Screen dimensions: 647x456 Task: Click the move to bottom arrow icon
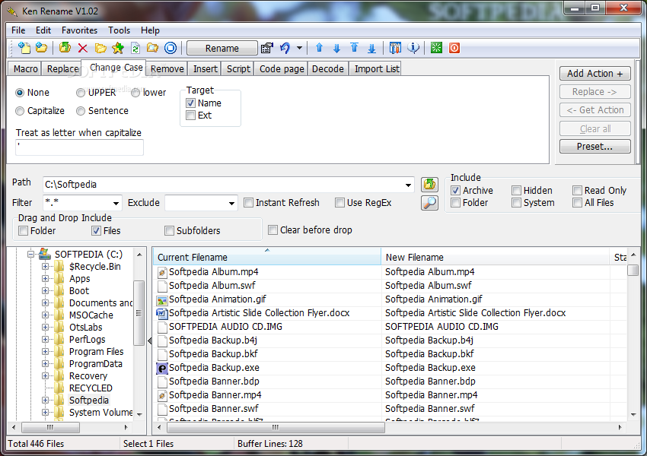pos(371,48)
